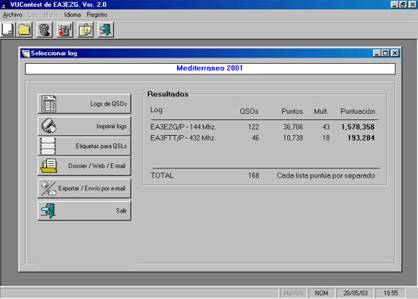Select the EA3FTT/P - 432 Mhz. log row
Screen dimensions: 418x299
coord(263,138)
